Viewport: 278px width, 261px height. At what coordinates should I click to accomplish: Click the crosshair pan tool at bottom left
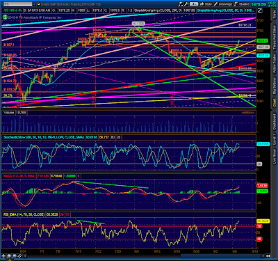3,256
